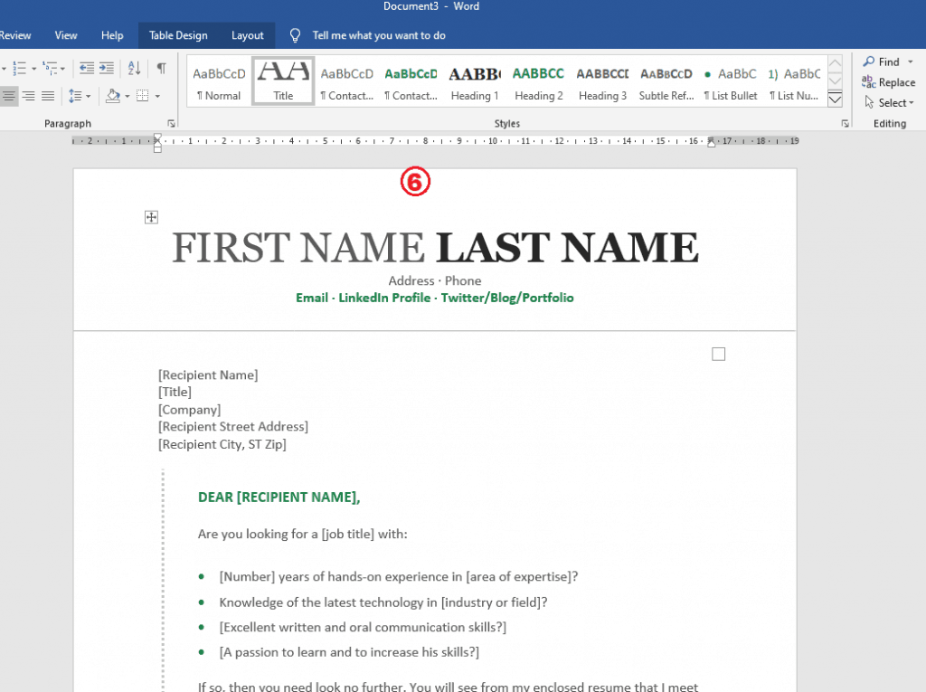
Task: Open the line spacing dropdown arrow
Action: point(89,96)
